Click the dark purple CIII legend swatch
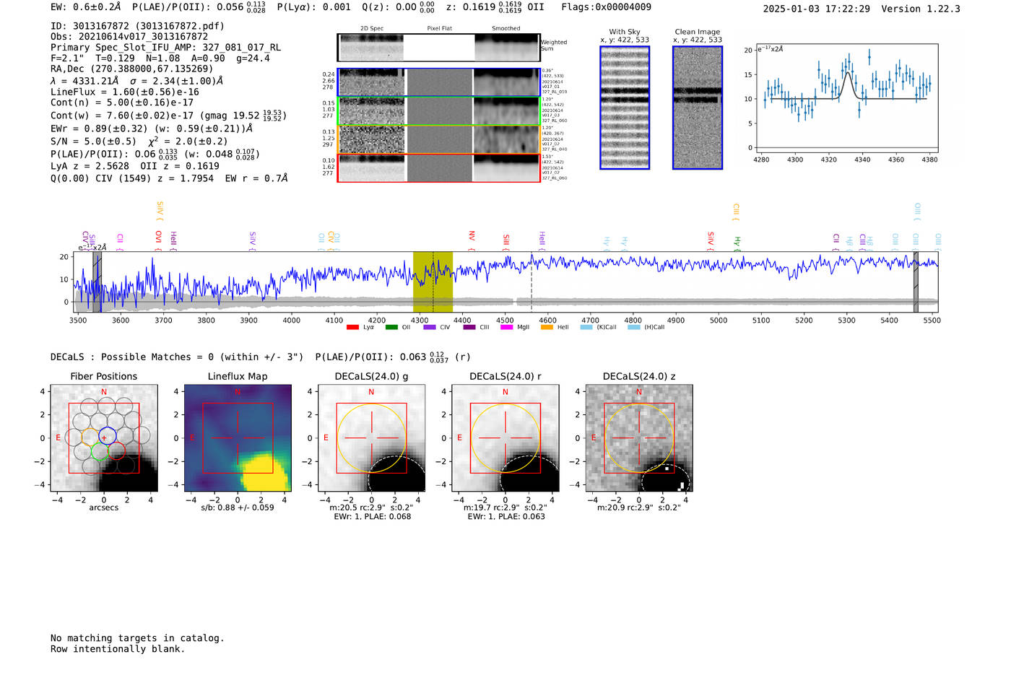This screenshot has height=688, width=1011. (469, 327)
